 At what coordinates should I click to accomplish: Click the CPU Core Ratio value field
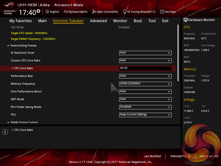[x=145, y=68]
